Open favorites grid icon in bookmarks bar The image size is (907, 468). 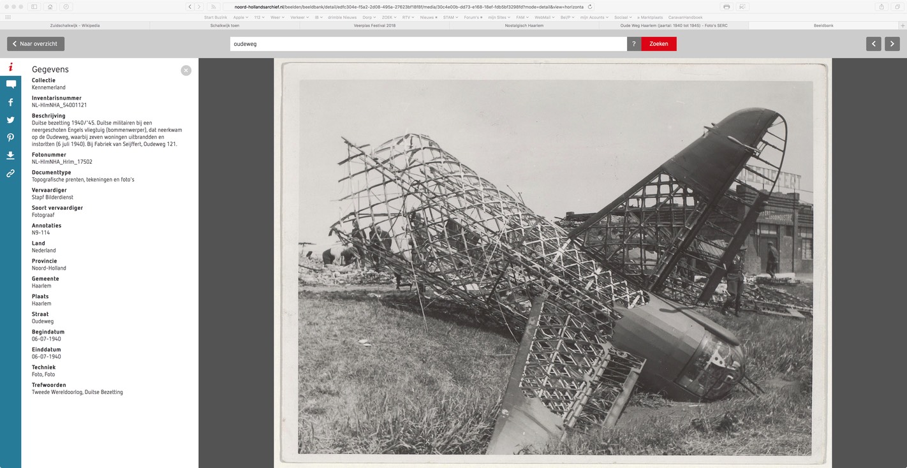pos(8,17)
